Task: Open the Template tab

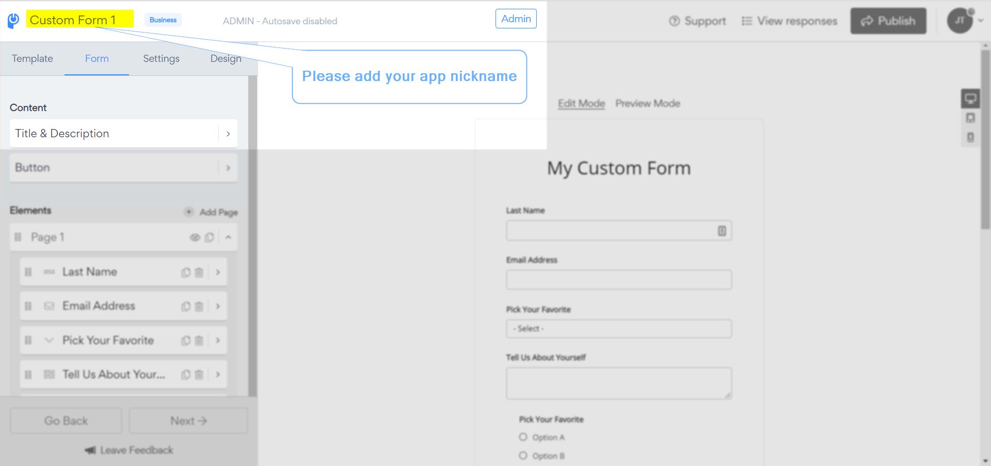Action: [32, 59]
